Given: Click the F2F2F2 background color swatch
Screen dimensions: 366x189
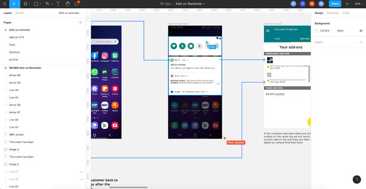Looking at the screenshot, I should (316, 31).
